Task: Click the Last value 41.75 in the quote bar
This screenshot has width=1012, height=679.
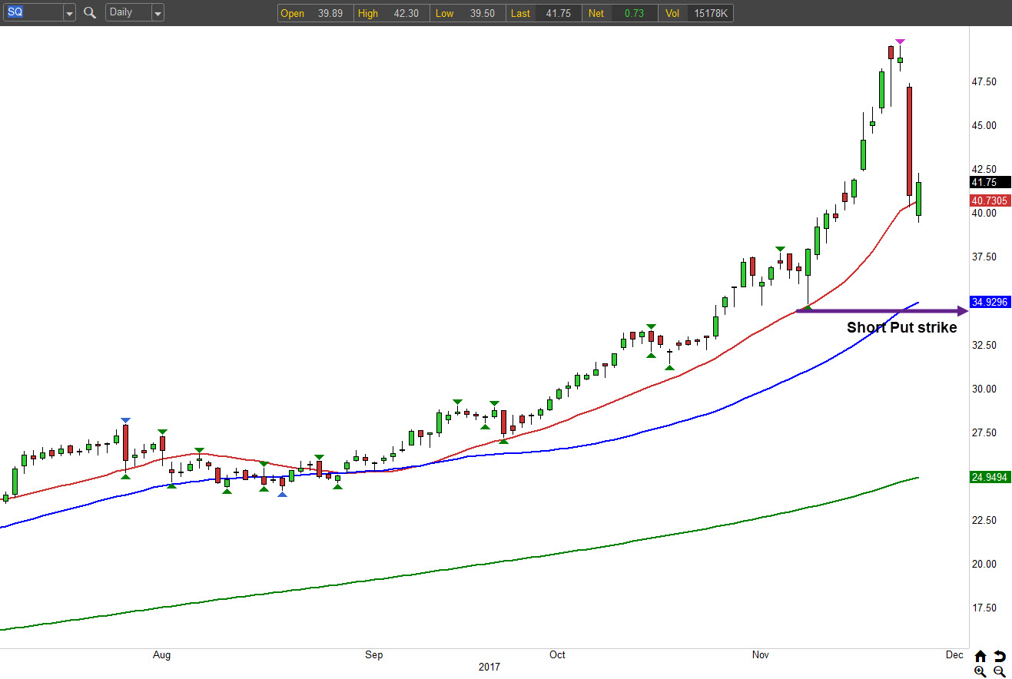Action: pyautogui.click(x=558, y=13)
